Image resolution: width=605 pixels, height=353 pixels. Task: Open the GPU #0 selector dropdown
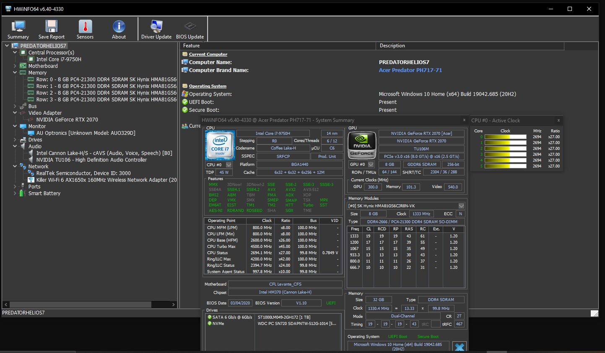pos(371,164)
